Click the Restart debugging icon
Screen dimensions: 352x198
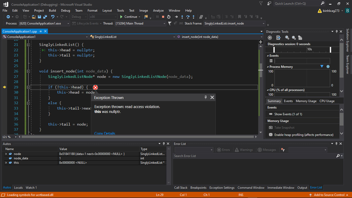pyautogui.click(x=169, y=17)
